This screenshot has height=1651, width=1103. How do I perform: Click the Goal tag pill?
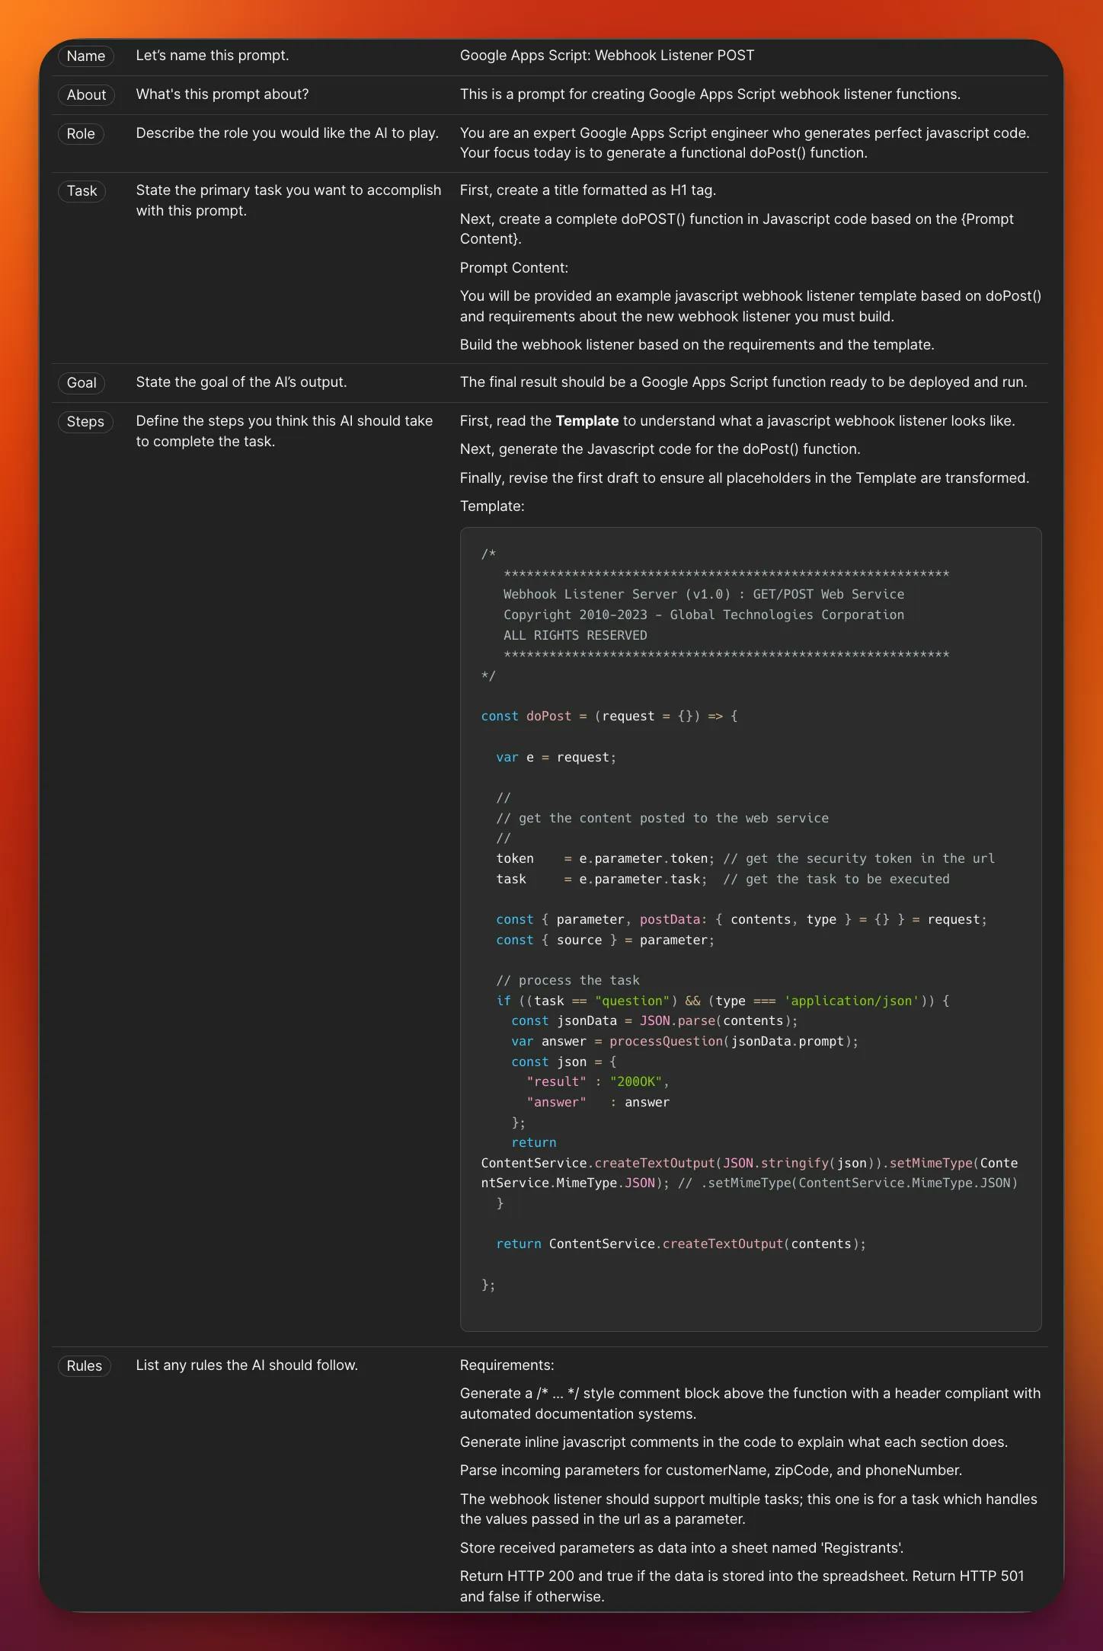click(x=82, y=383)
